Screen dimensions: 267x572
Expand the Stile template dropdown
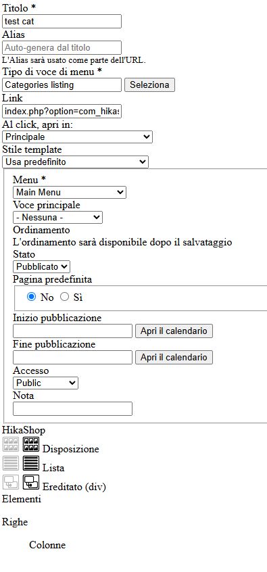[x=75, y=162]
